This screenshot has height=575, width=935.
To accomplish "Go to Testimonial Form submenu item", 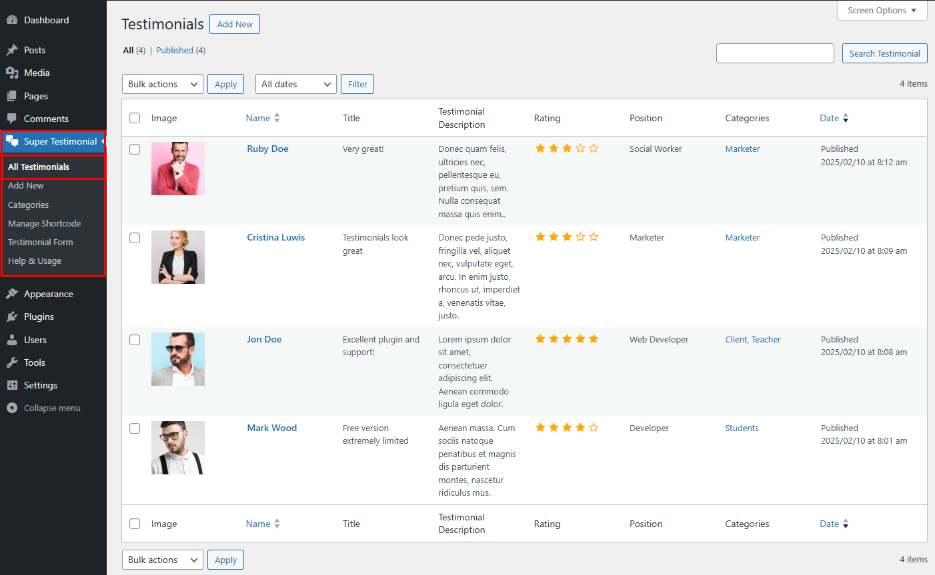I will click(x=41, y=242).
